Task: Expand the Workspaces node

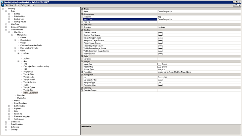Action: (x=9, y=119)
